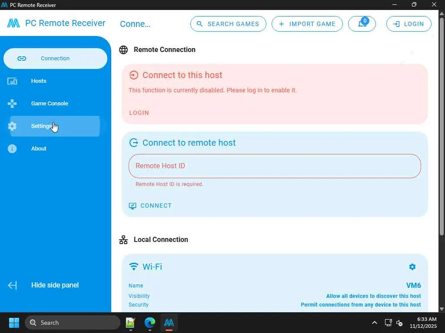Click the scrollbar down arrow
The width and height of the screenshot is (445, 333).
coord(442,309)
